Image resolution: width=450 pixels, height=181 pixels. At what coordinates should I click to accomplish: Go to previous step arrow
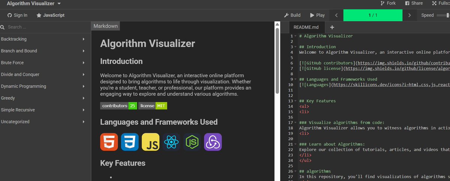336,15
